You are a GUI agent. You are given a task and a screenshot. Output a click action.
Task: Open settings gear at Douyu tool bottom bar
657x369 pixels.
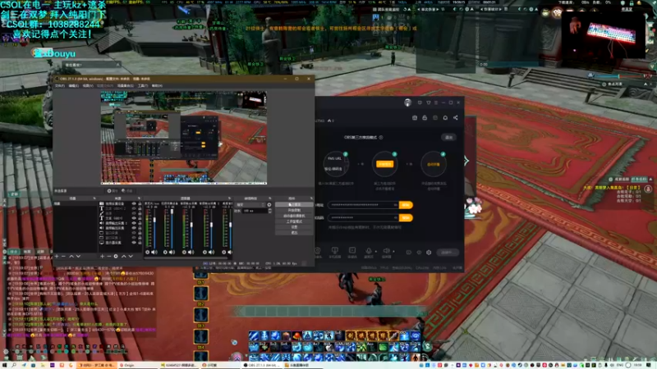point(429,253)
